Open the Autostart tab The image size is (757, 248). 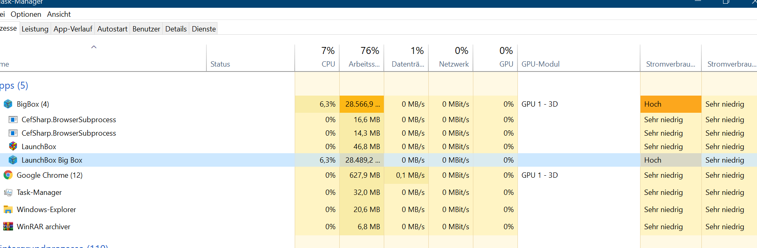click(112, 29)
